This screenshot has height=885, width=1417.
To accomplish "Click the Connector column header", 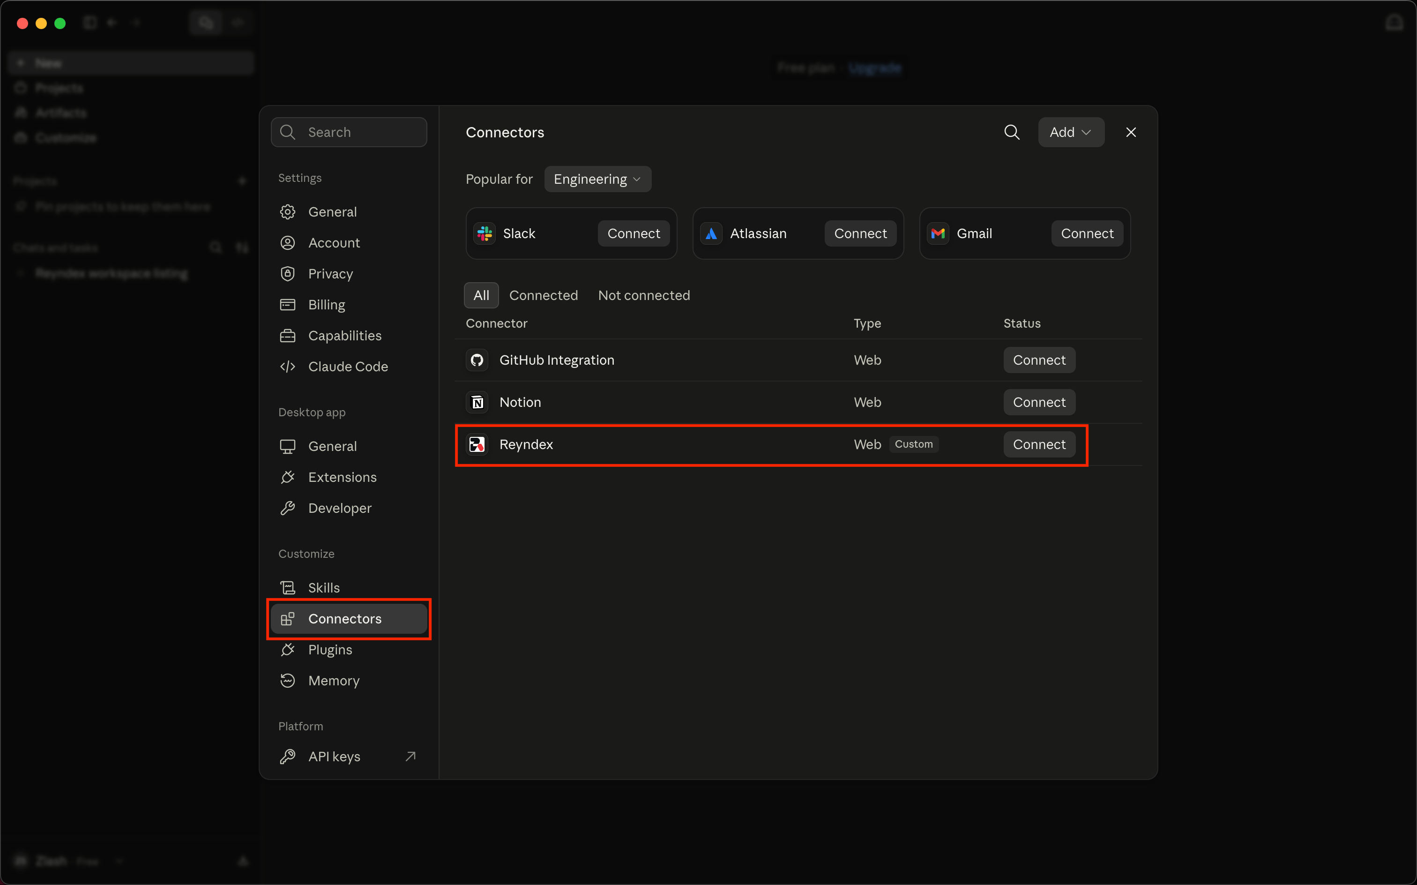I will tap(496, 324).
